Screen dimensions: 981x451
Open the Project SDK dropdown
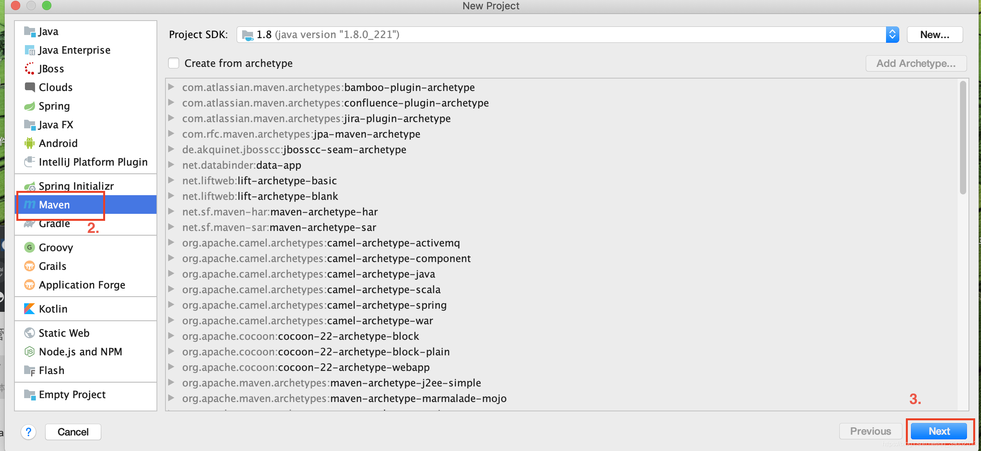(892, 35)
